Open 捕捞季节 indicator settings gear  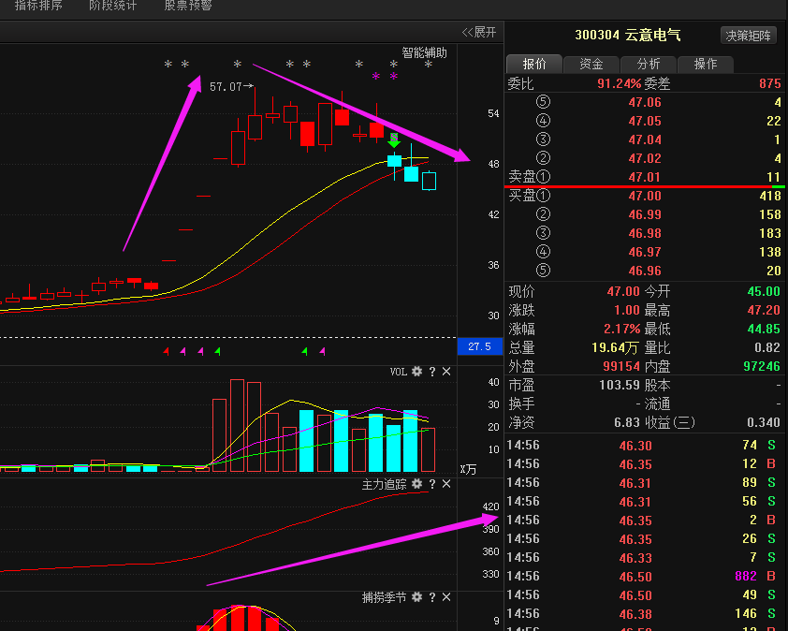[417, 596]
